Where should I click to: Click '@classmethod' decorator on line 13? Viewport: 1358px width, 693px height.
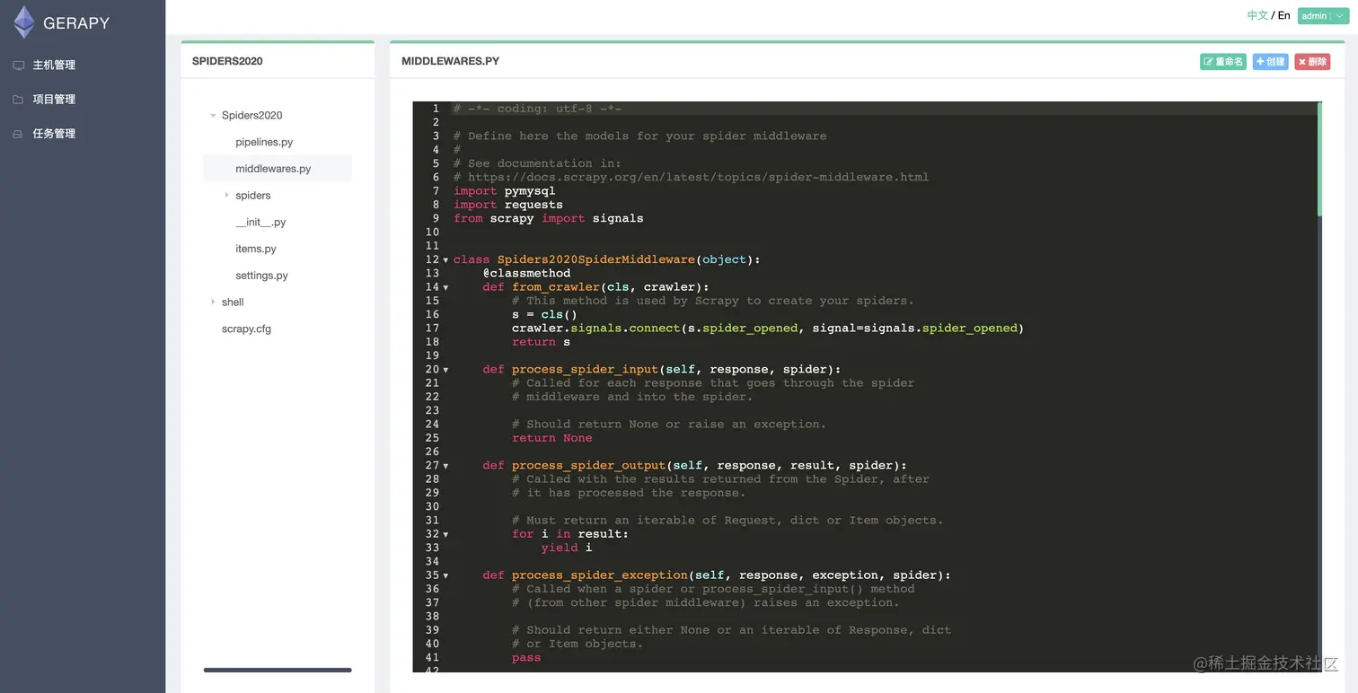click(x=526, y=273)
